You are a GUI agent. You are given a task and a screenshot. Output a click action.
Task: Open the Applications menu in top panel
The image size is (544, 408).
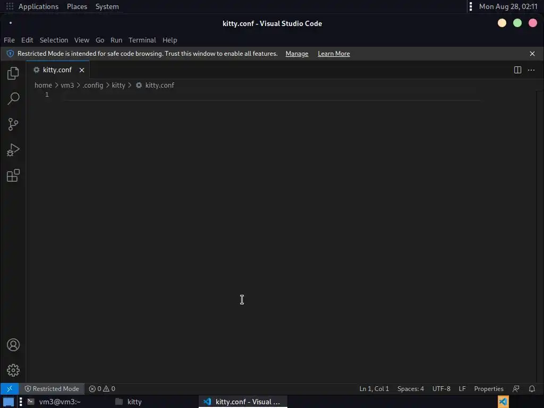38,6
